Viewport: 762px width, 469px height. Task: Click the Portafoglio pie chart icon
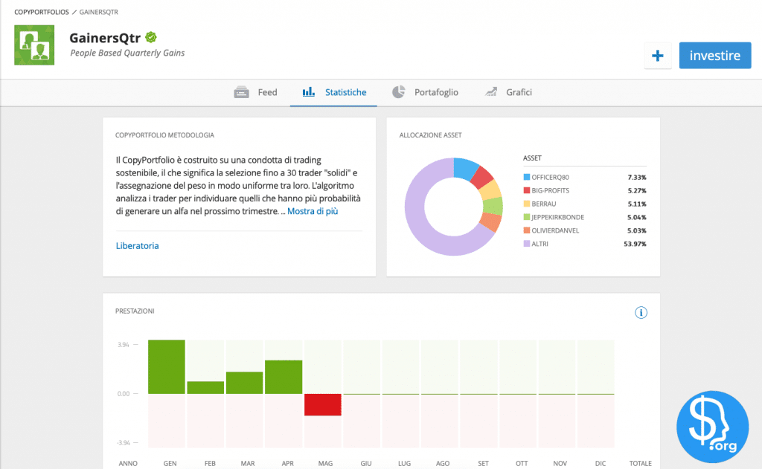pyautogui.click(x=399, y=91)
